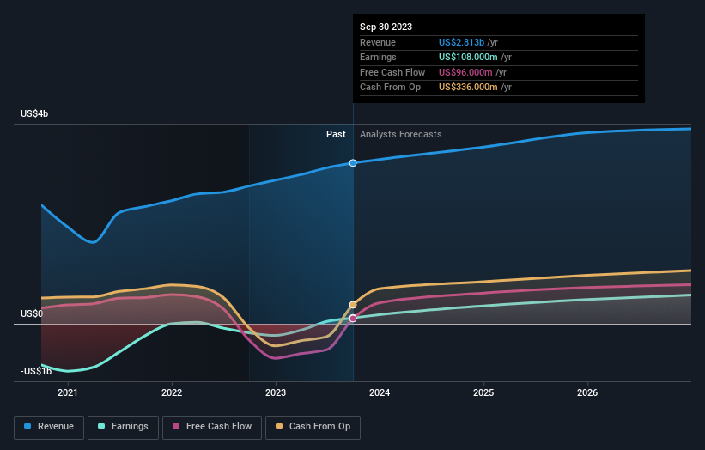
Task: Click the 2022 x-axis label
Action: [172, 393]
